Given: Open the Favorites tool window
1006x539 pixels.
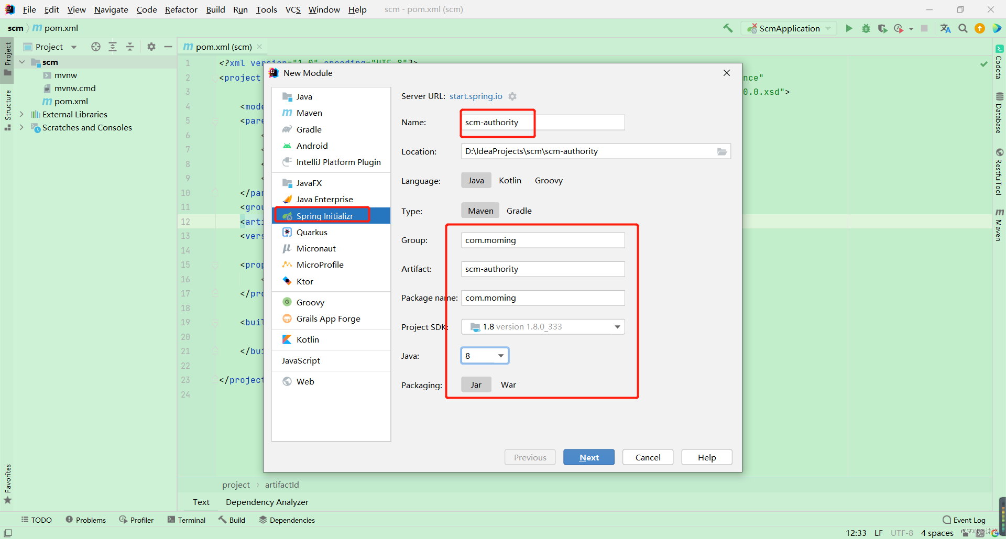Looking at the screenshot, I should (7, 483).
